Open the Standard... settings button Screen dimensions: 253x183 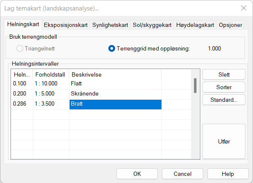point(224,100)
